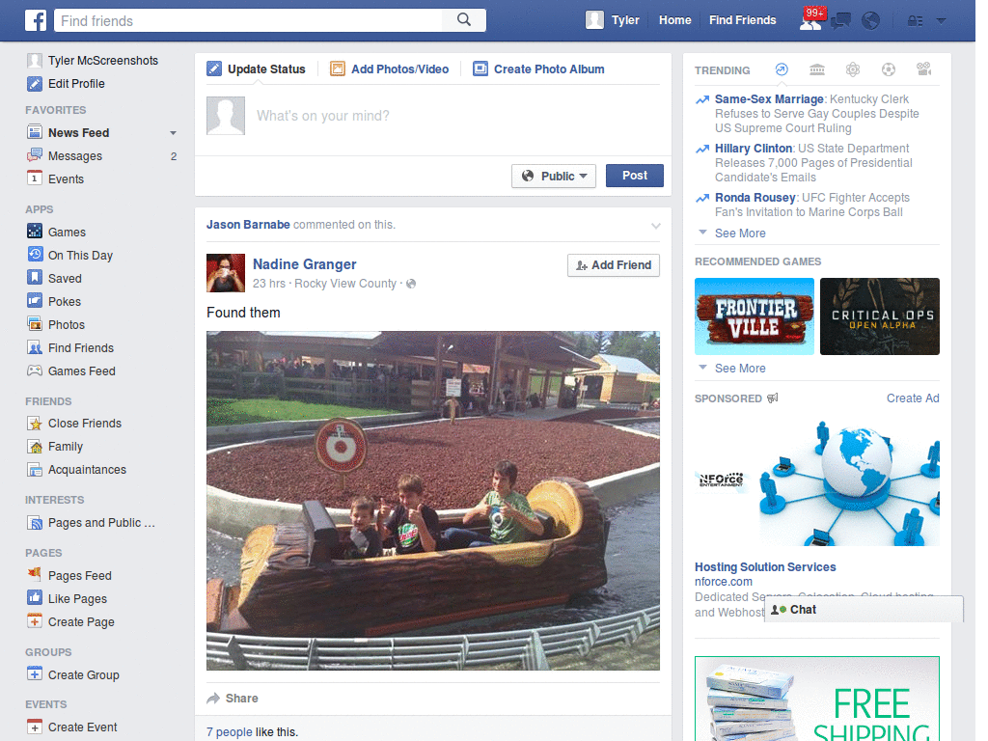Viewport: 988px width, 741px height.
Task: Click the Facebook logo icon
Action: (x=36, y=20)
